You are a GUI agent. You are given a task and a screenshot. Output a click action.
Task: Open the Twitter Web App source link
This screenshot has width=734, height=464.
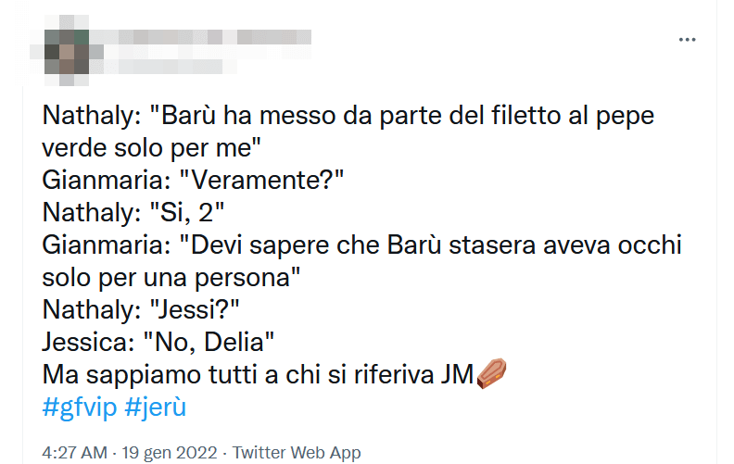[297, 453]
